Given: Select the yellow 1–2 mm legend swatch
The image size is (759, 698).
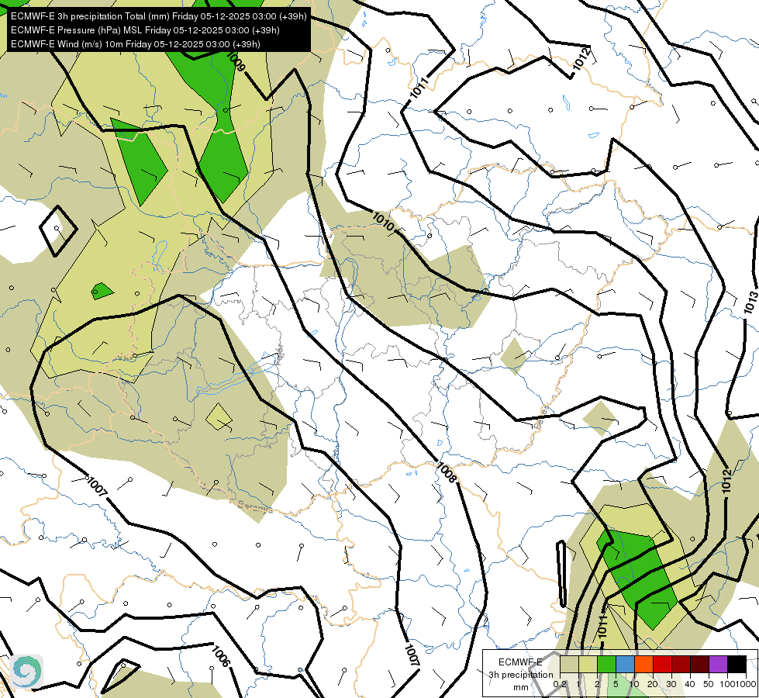Looking at the screenshot, I should [588, 664].
